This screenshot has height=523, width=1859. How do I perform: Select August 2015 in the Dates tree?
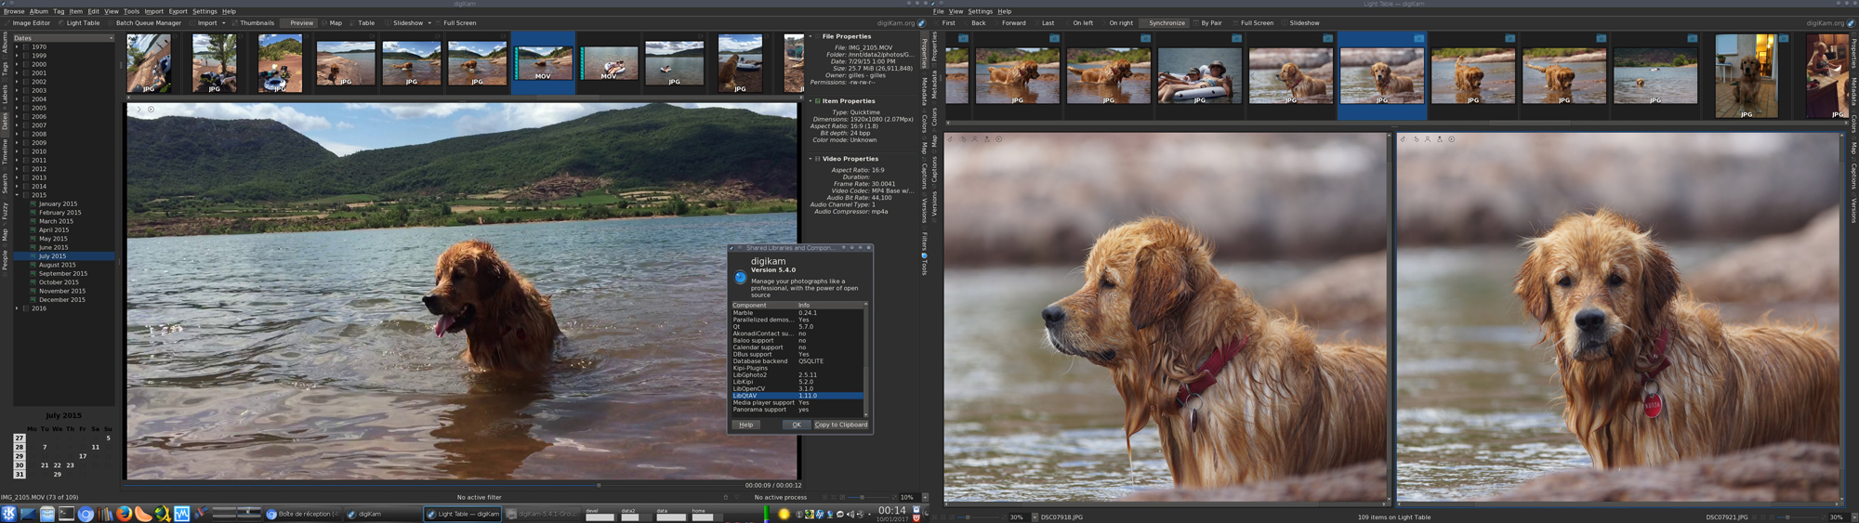click(x=58, y=265)
